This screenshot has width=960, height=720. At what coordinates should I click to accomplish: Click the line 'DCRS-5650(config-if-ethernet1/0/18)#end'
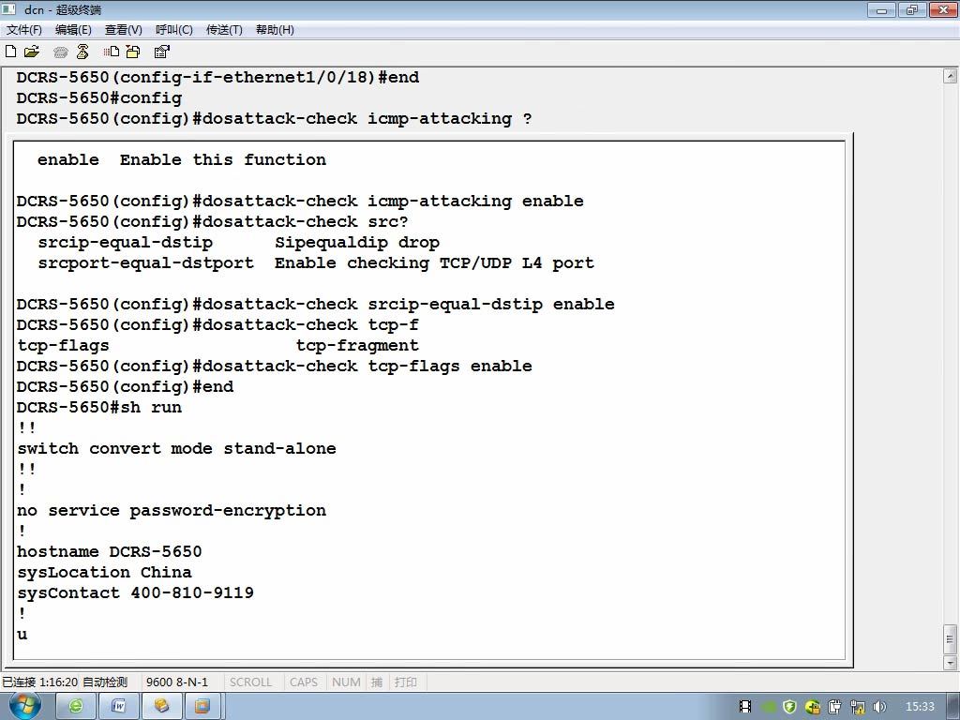click(x=217, y=77)
